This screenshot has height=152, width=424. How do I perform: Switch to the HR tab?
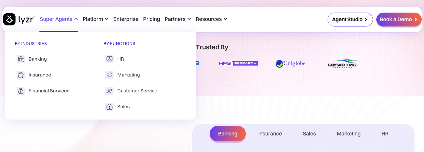[385, 134]
